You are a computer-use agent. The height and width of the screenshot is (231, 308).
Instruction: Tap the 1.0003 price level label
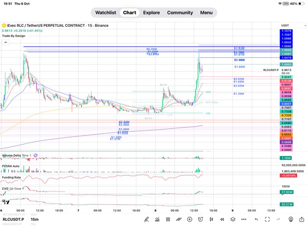pos(286,64)
